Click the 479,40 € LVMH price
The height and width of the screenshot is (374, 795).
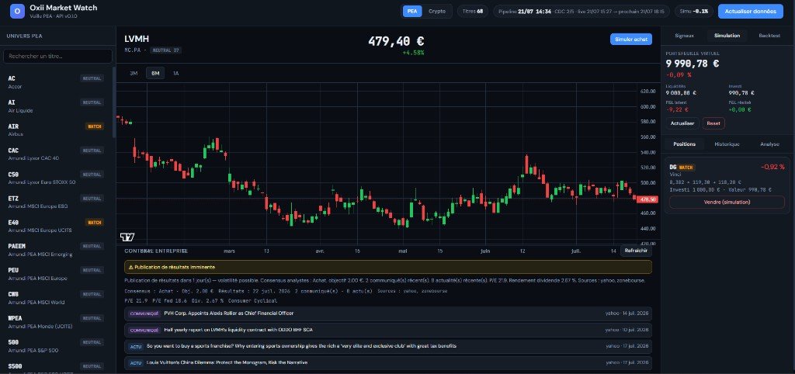click(x=396, y=41)
